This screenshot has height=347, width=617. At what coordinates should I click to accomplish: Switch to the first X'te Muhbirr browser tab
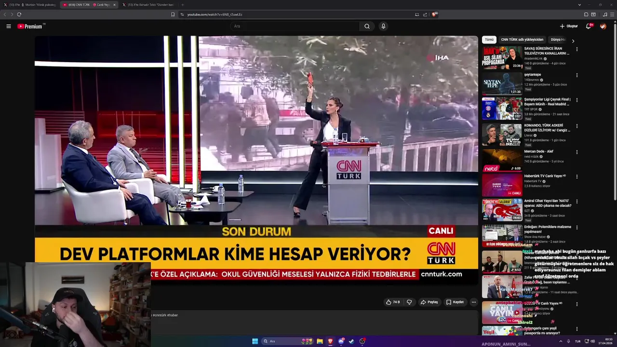tap(29, 5)
